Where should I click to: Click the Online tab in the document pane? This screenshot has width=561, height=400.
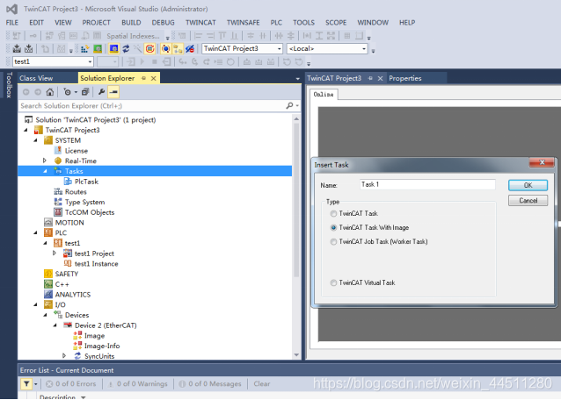coord(324,94)
